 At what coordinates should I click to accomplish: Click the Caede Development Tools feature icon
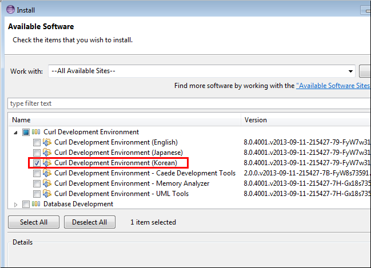pyautogui.click(x=47, y=173)
